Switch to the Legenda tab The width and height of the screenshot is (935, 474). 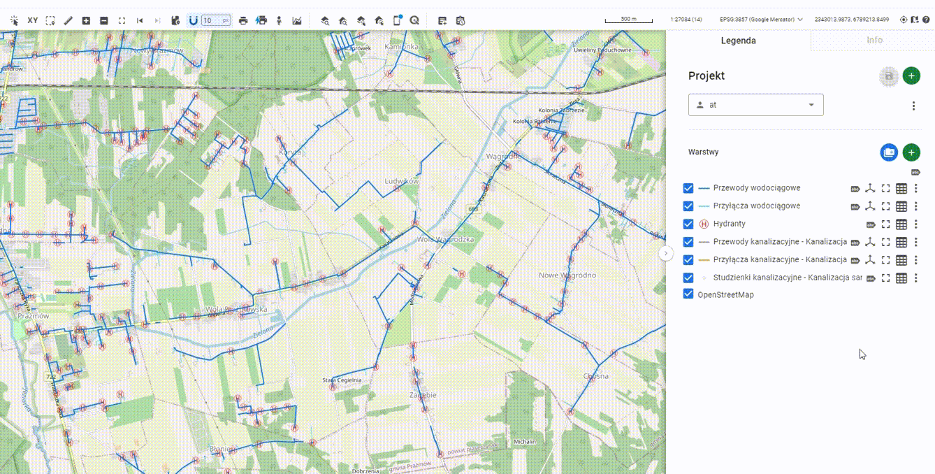point(738,41)
